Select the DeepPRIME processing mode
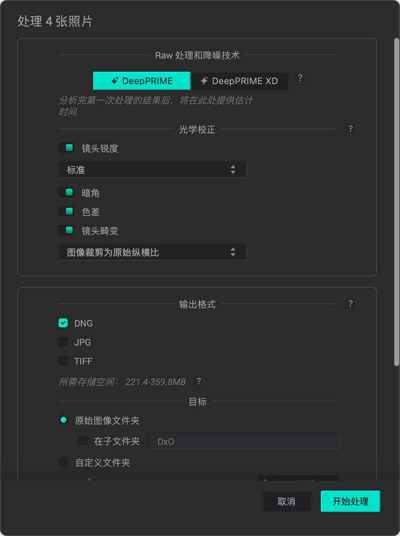This screenshot has width=400, height=536. (x=142, y=81)
